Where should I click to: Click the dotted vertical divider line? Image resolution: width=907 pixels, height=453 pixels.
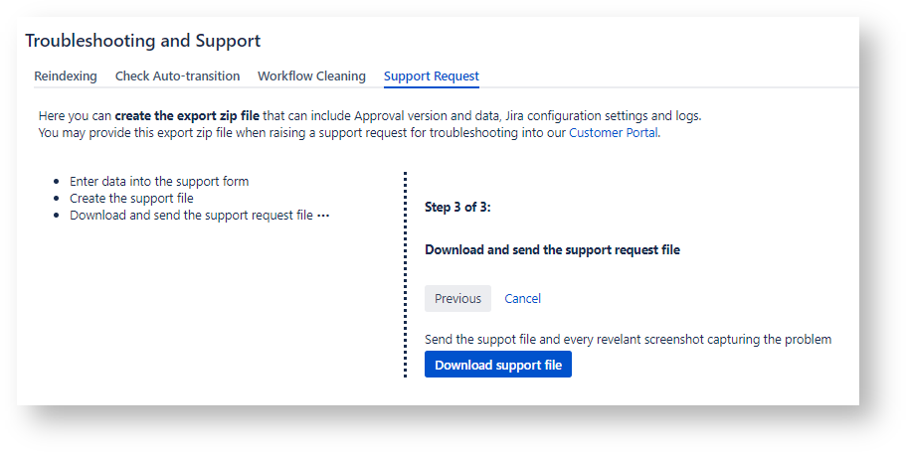coord(406,275)
